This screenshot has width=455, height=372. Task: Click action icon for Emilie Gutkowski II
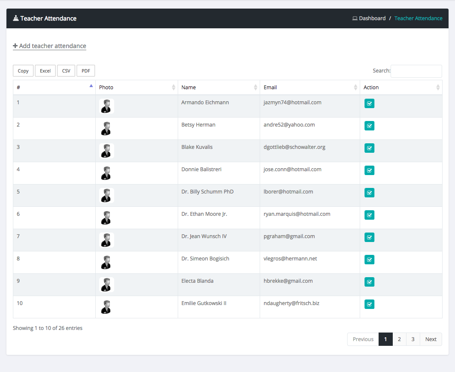(x=369, y=304)
